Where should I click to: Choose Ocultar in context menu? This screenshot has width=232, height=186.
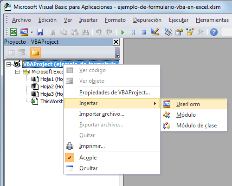(x=112, y=168)
